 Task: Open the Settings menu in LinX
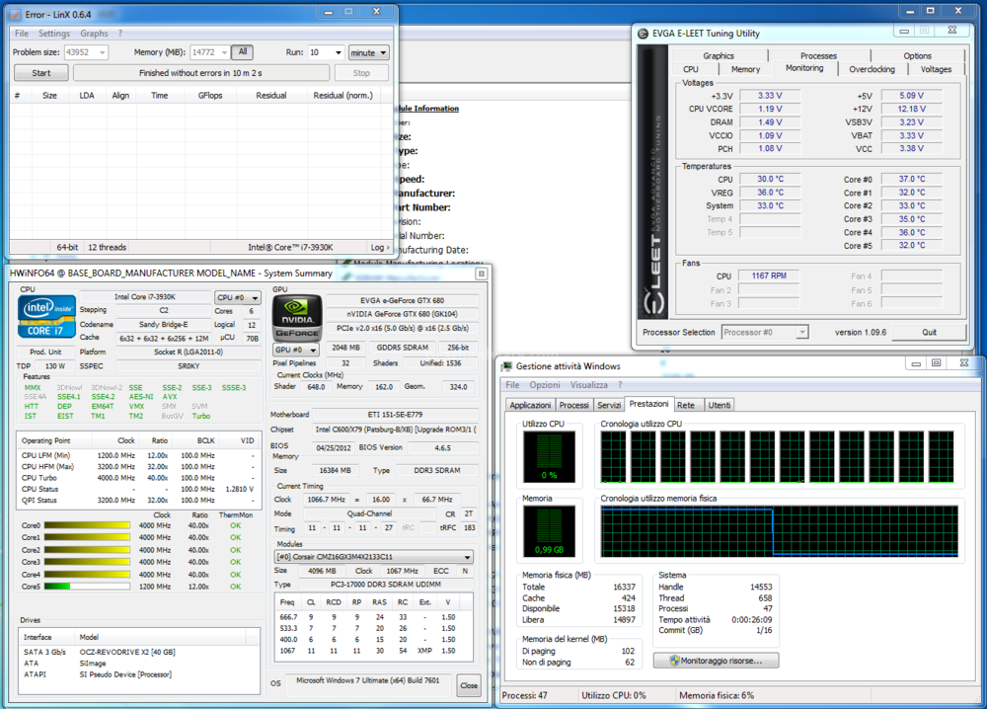(x=54, y=34)
